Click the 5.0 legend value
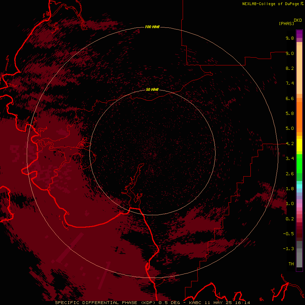 click(x=290, y=128)
